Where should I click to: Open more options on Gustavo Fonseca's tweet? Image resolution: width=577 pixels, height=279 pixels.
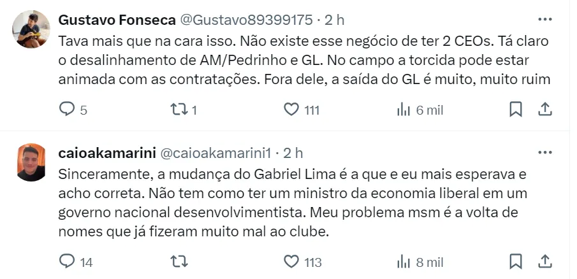tap(544, 20)
